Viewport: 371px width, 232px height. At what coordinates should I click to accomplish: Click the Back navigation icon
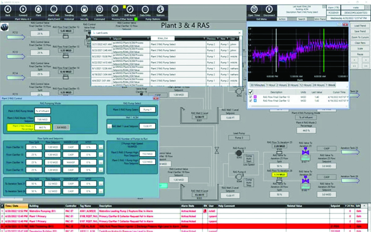point(8,9)
